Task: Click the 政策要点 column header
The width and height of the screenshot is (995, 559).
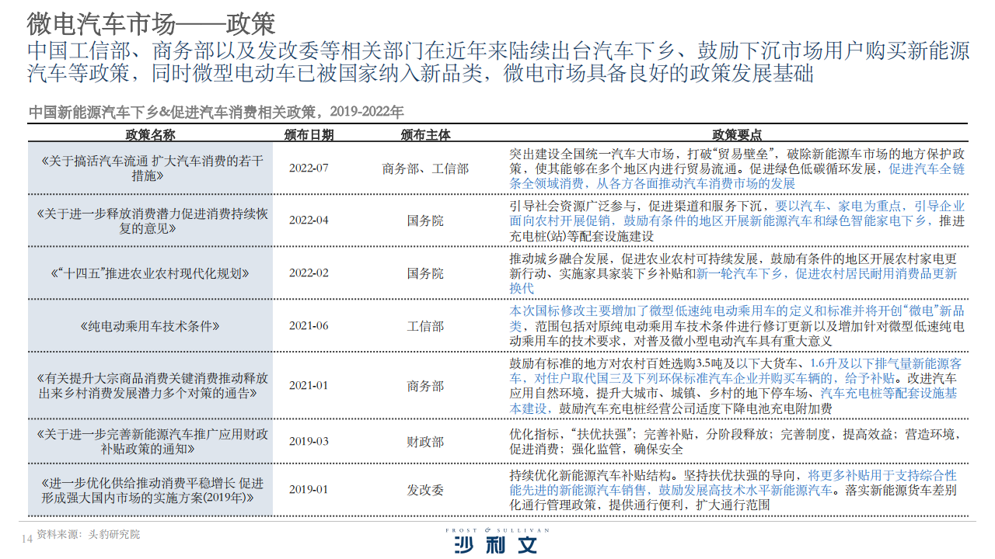Action: (x=737, y=134)
